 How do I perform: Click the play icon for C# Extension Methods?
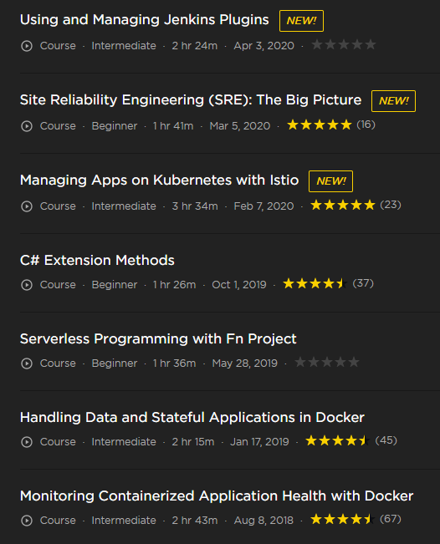27,285
